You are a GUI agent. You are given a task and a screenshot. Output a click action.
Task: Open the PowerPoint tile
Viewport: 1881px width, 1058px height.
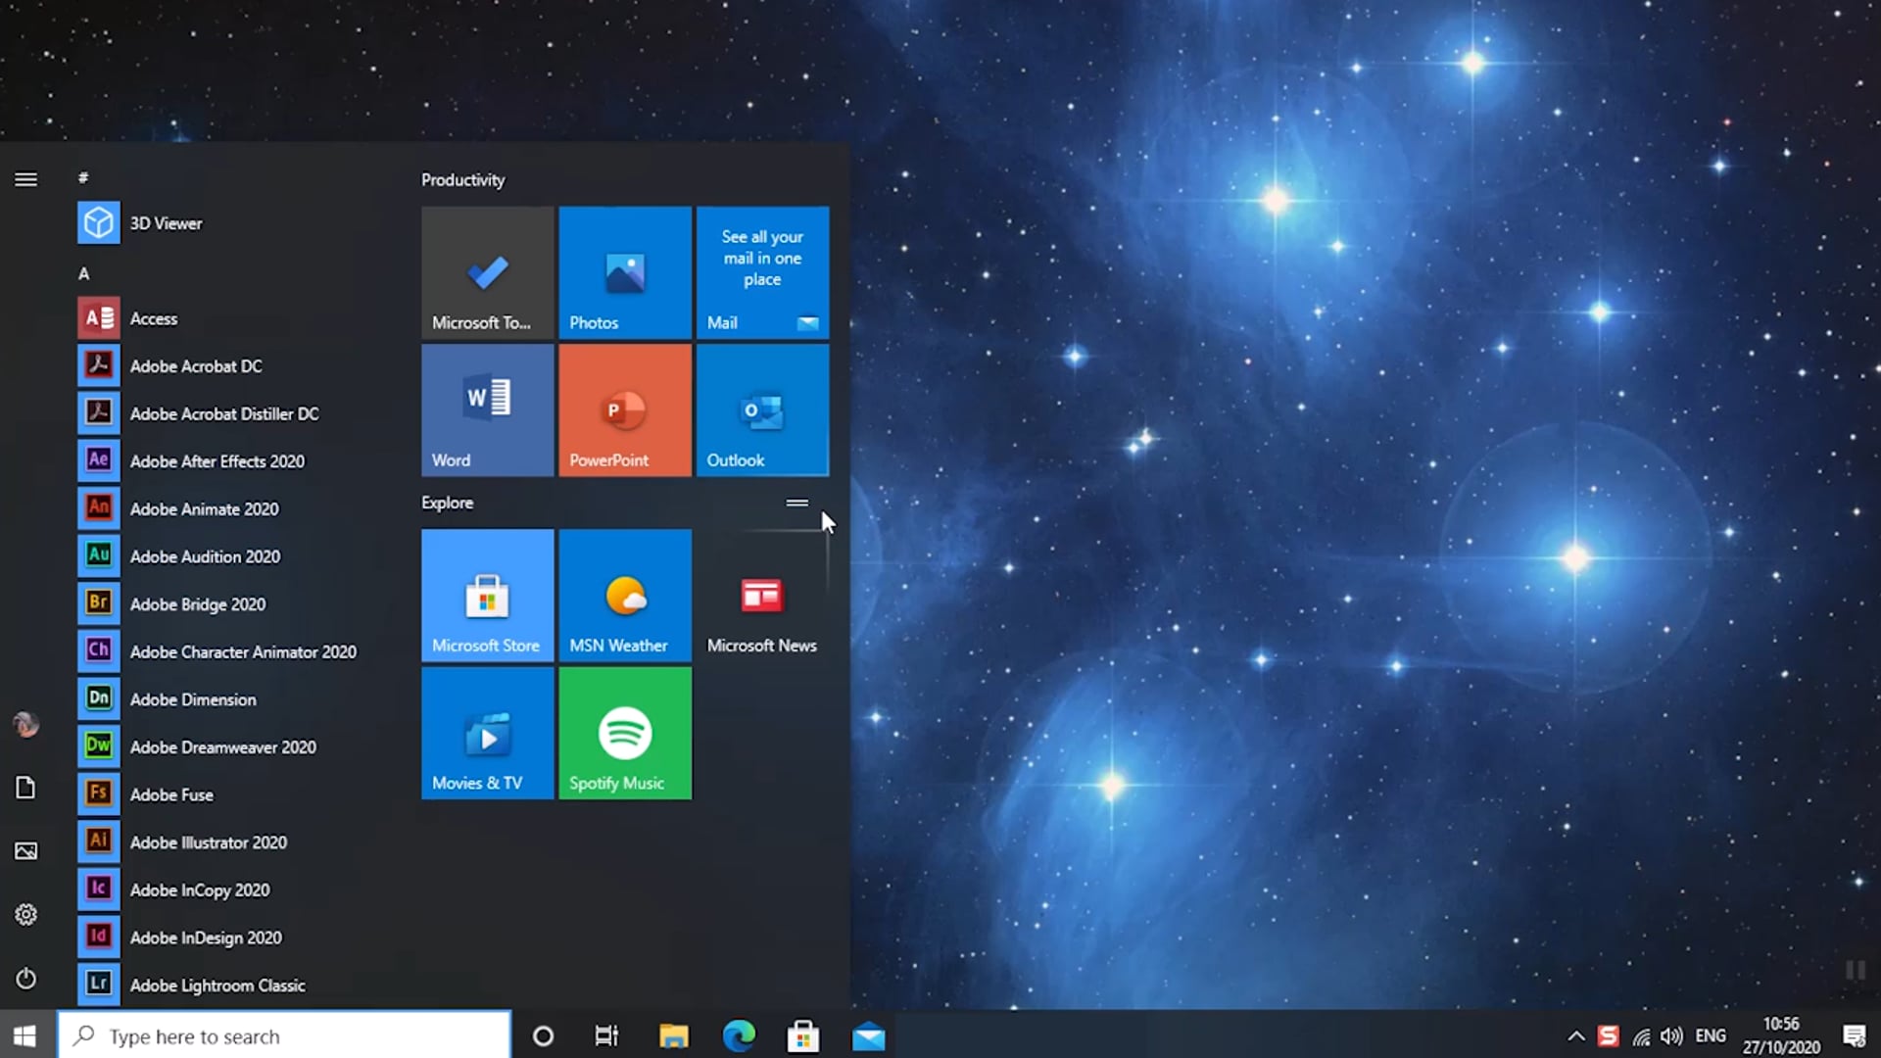(624, 409)
